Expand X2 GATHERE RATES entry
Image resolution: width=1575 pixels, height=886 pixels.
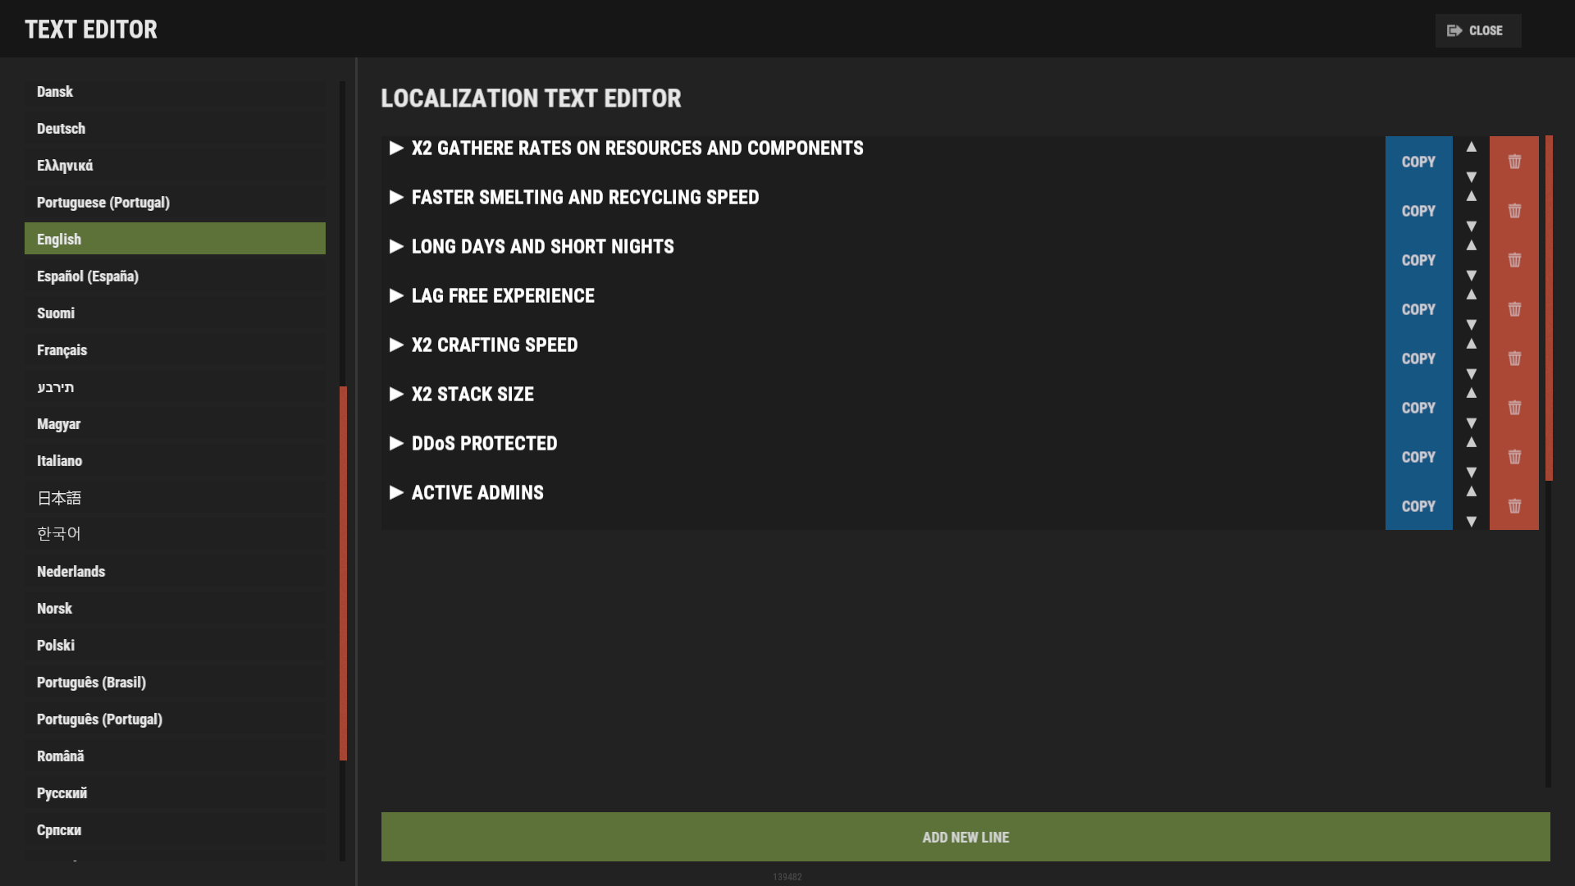click(396, 148)
